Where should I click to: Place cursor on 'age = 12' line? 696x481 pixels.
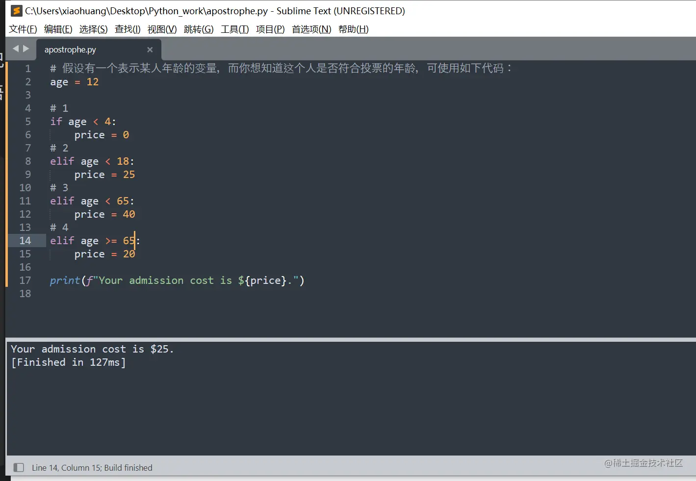coord(75,82)
